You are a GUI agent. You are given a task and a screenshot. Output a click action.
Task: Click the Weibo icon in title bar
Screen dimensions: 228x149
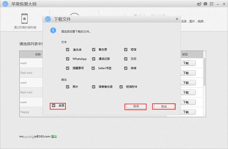[199, 4]
